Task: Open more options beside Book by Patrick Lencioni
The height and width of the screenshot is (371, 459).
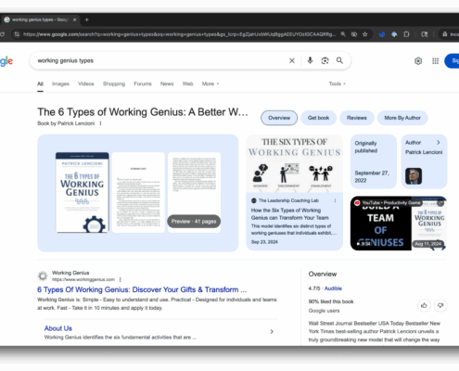Action: pyautogui.click(x=100, y=123)
